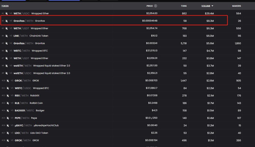Click the Uniswap icon in the wstETH/WETH row

pos(7,66)
